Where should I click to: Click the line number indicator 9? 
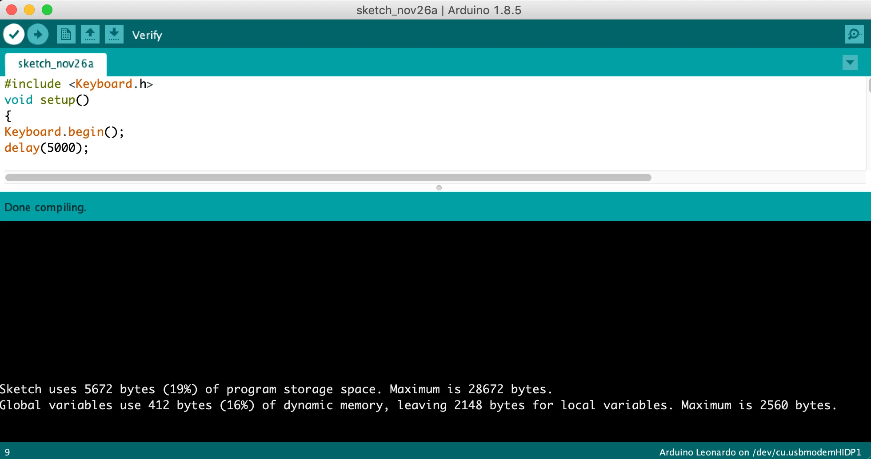[7, 452]
